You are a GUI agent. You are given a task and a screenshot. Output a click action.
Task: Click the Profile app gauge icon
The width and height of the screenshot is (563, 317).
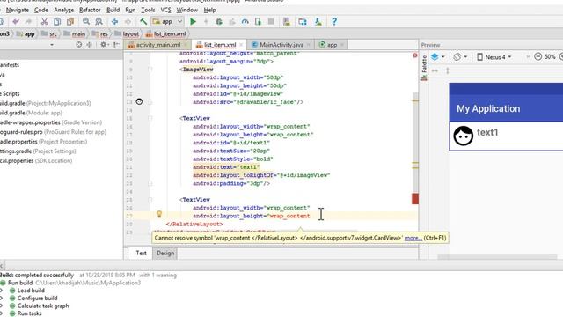(245, 21)
